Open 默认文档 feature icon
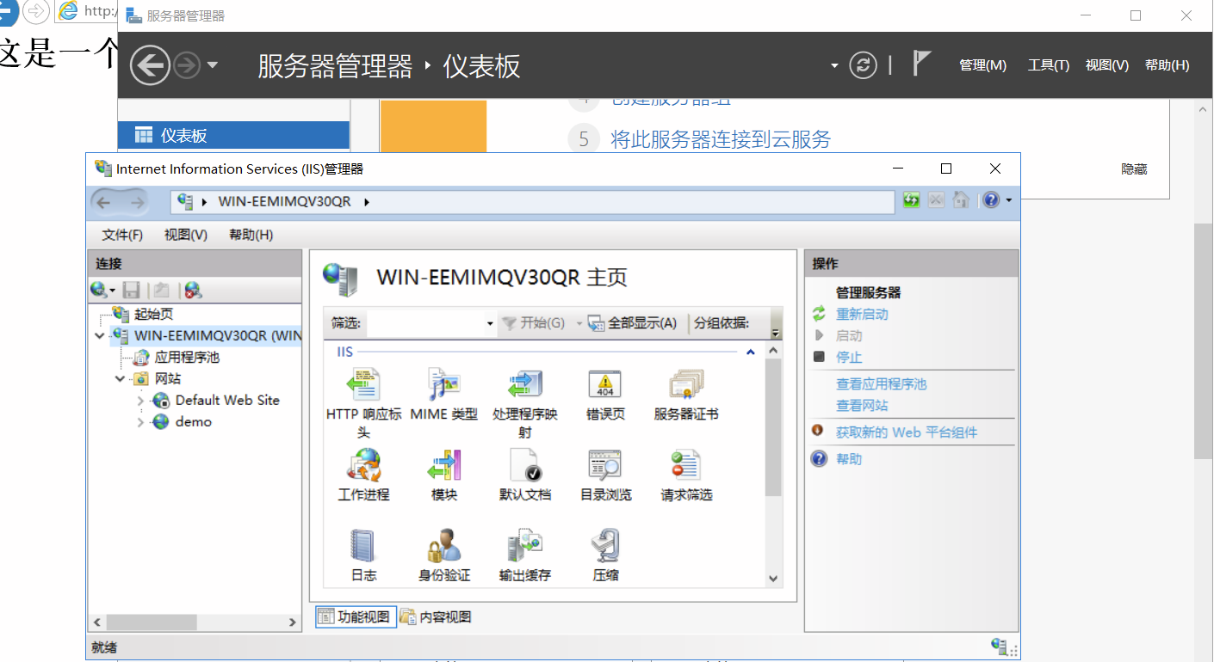The height and width of the screenshot is (662, 1214). coord(524,465)
